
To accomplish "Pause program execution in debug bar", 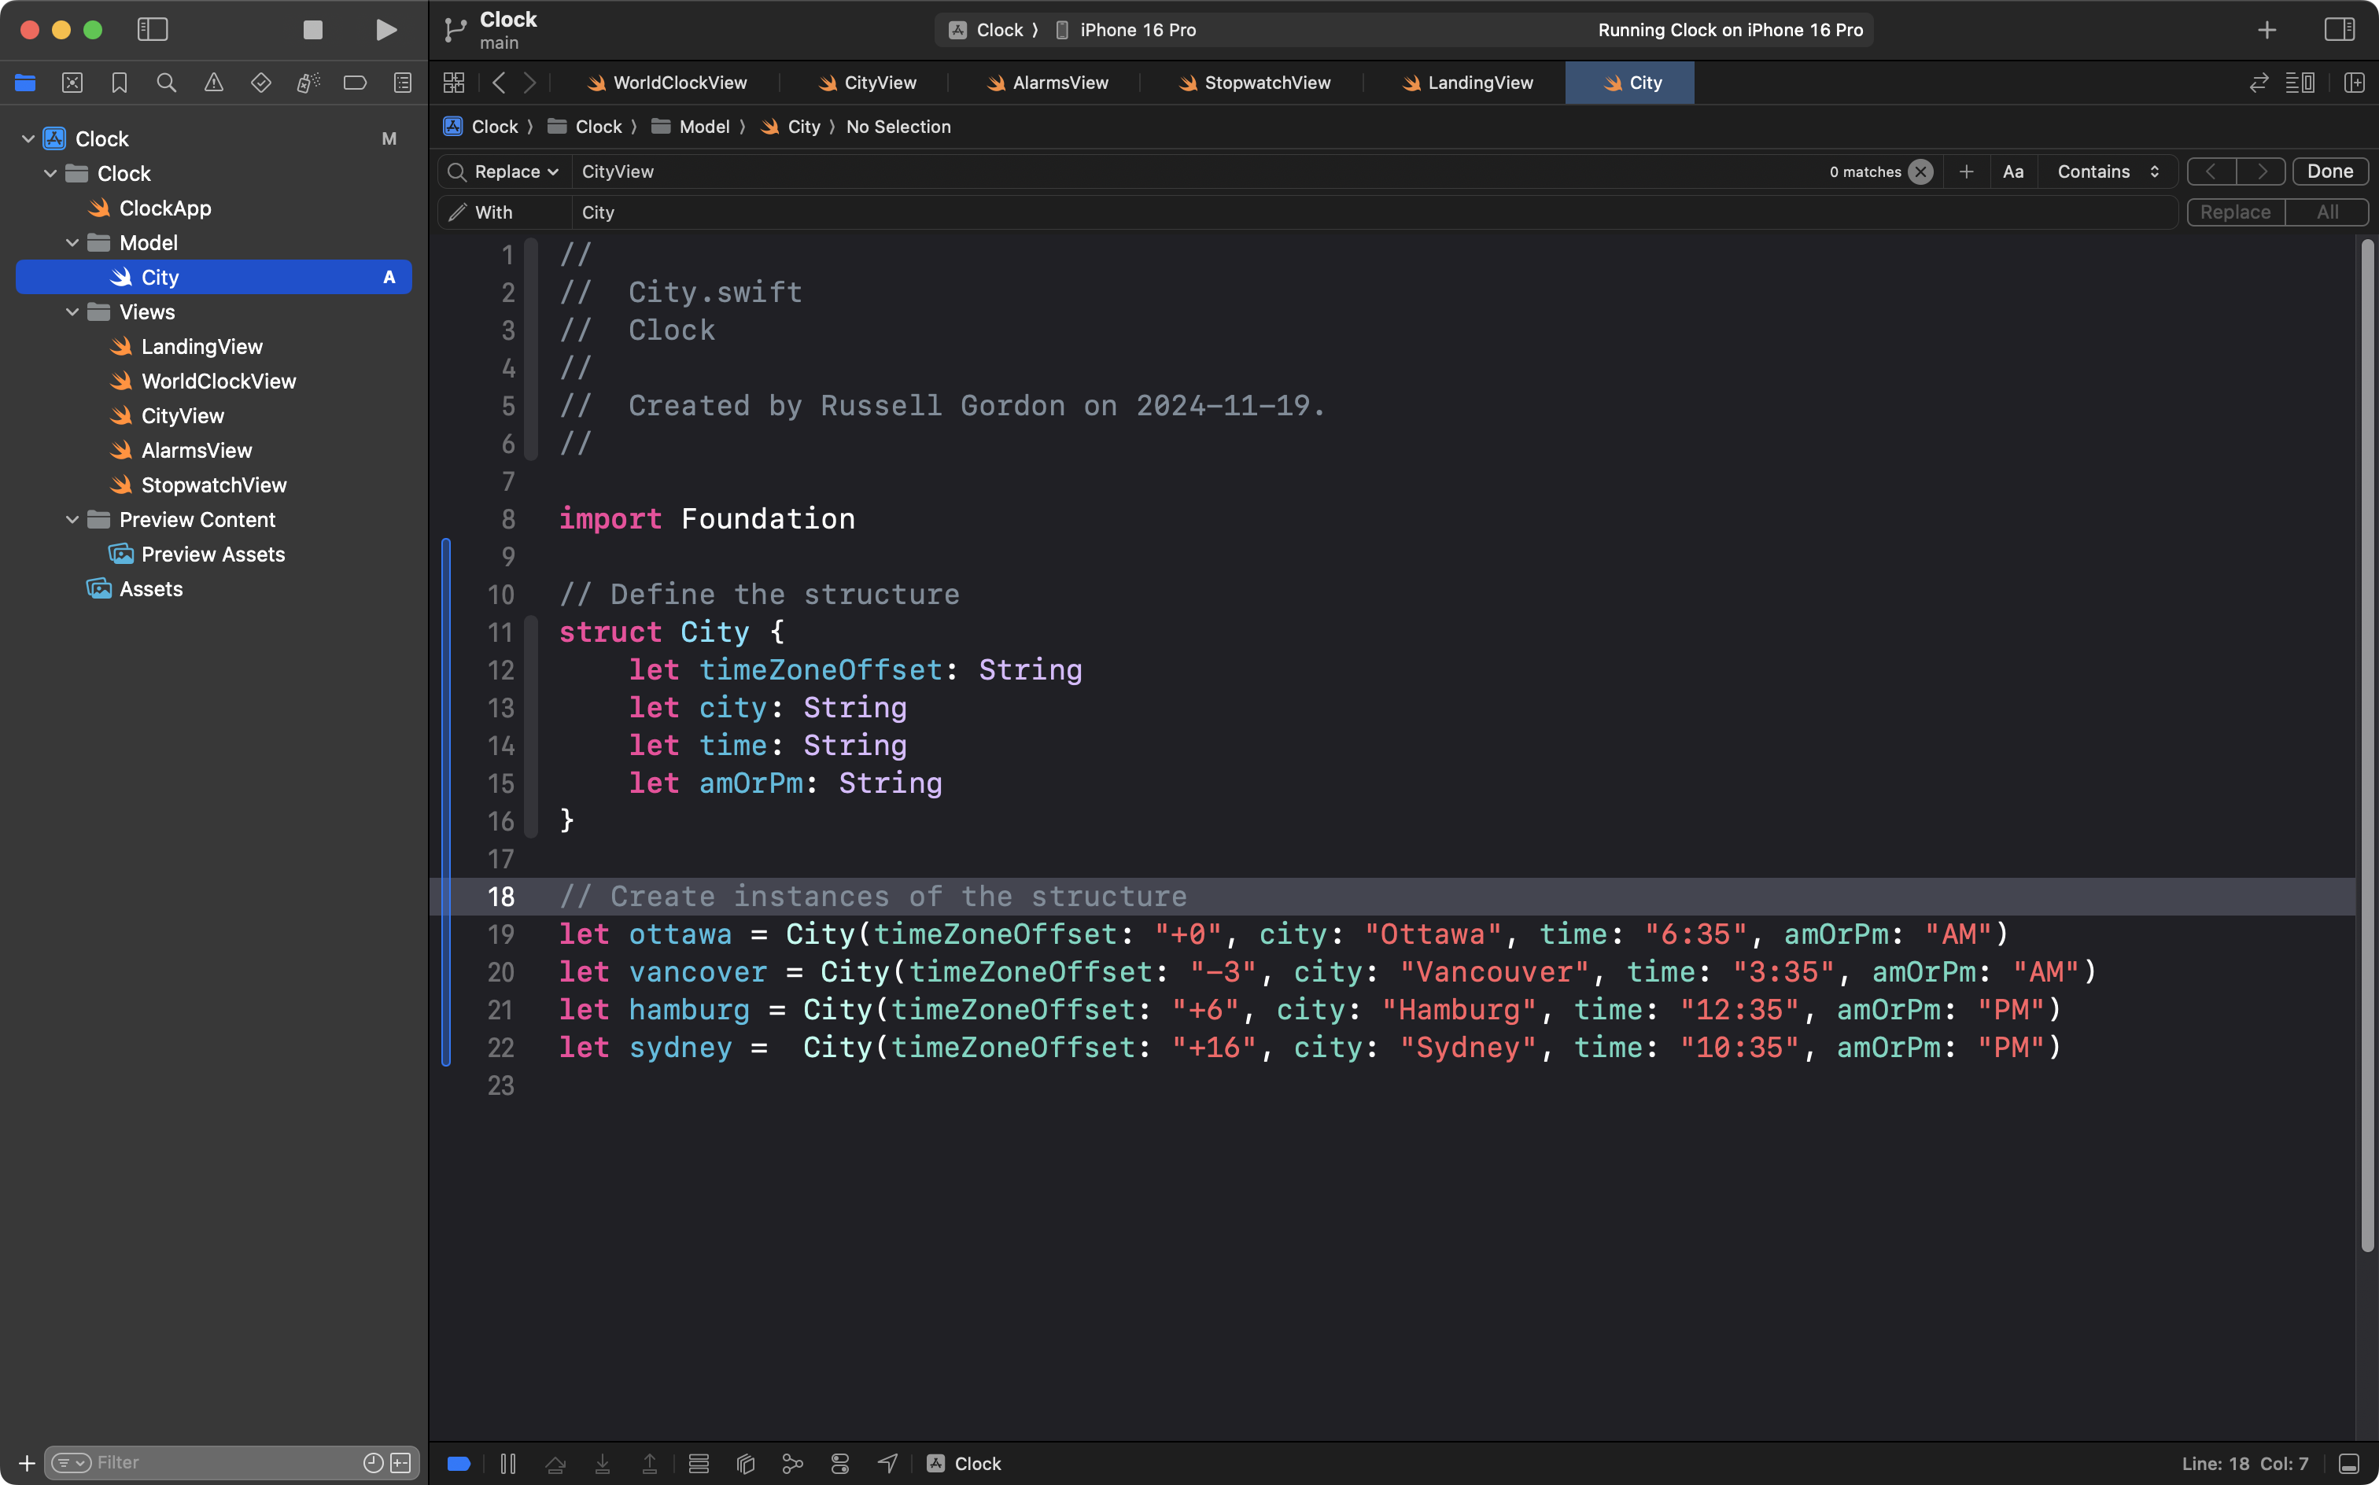I will [x=508, y=1464].
